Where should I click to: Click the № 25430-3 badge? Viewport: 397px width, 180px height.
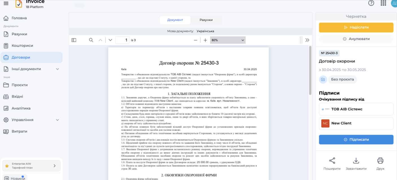(x=329, y=53)
